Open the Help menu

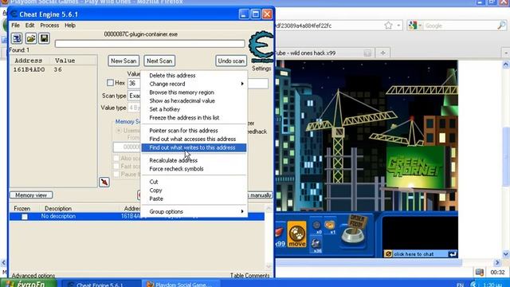70,25
